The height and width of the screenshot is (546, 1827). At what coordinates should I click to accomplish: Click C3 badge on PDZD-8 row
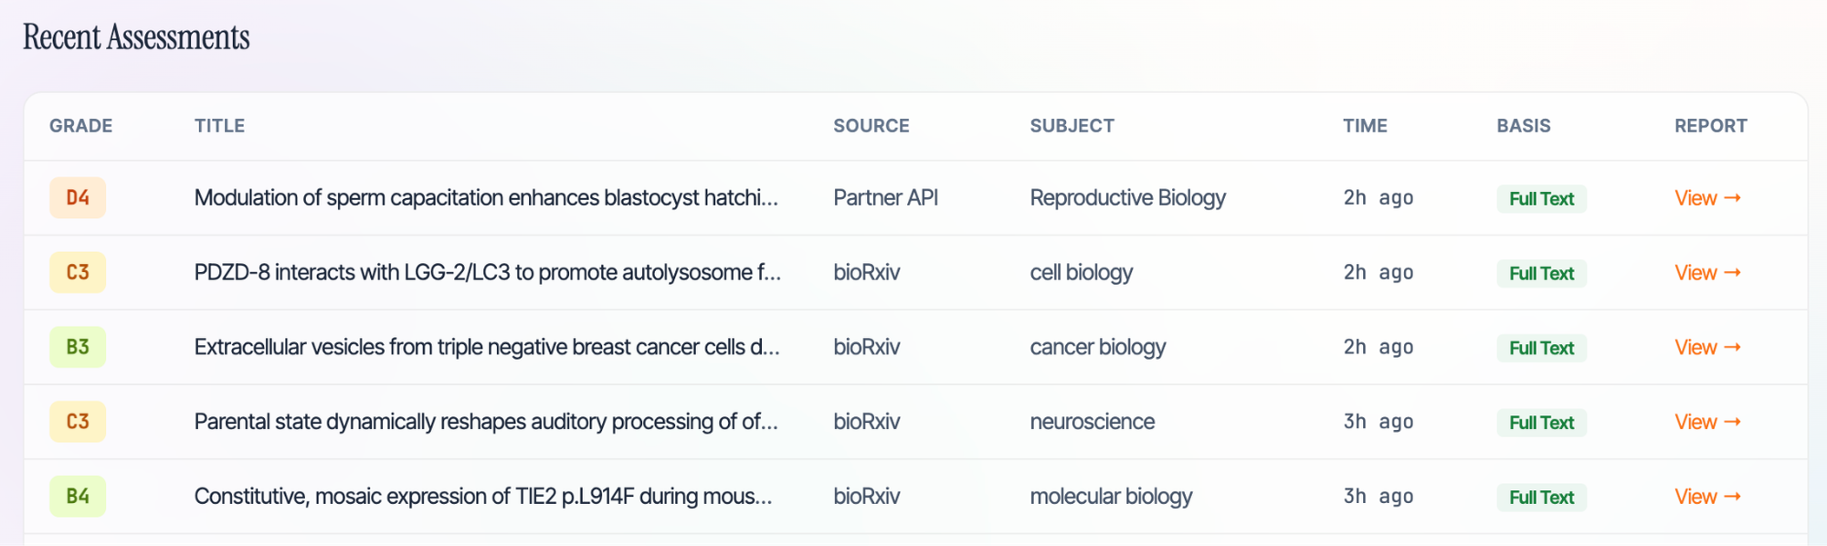78,273
